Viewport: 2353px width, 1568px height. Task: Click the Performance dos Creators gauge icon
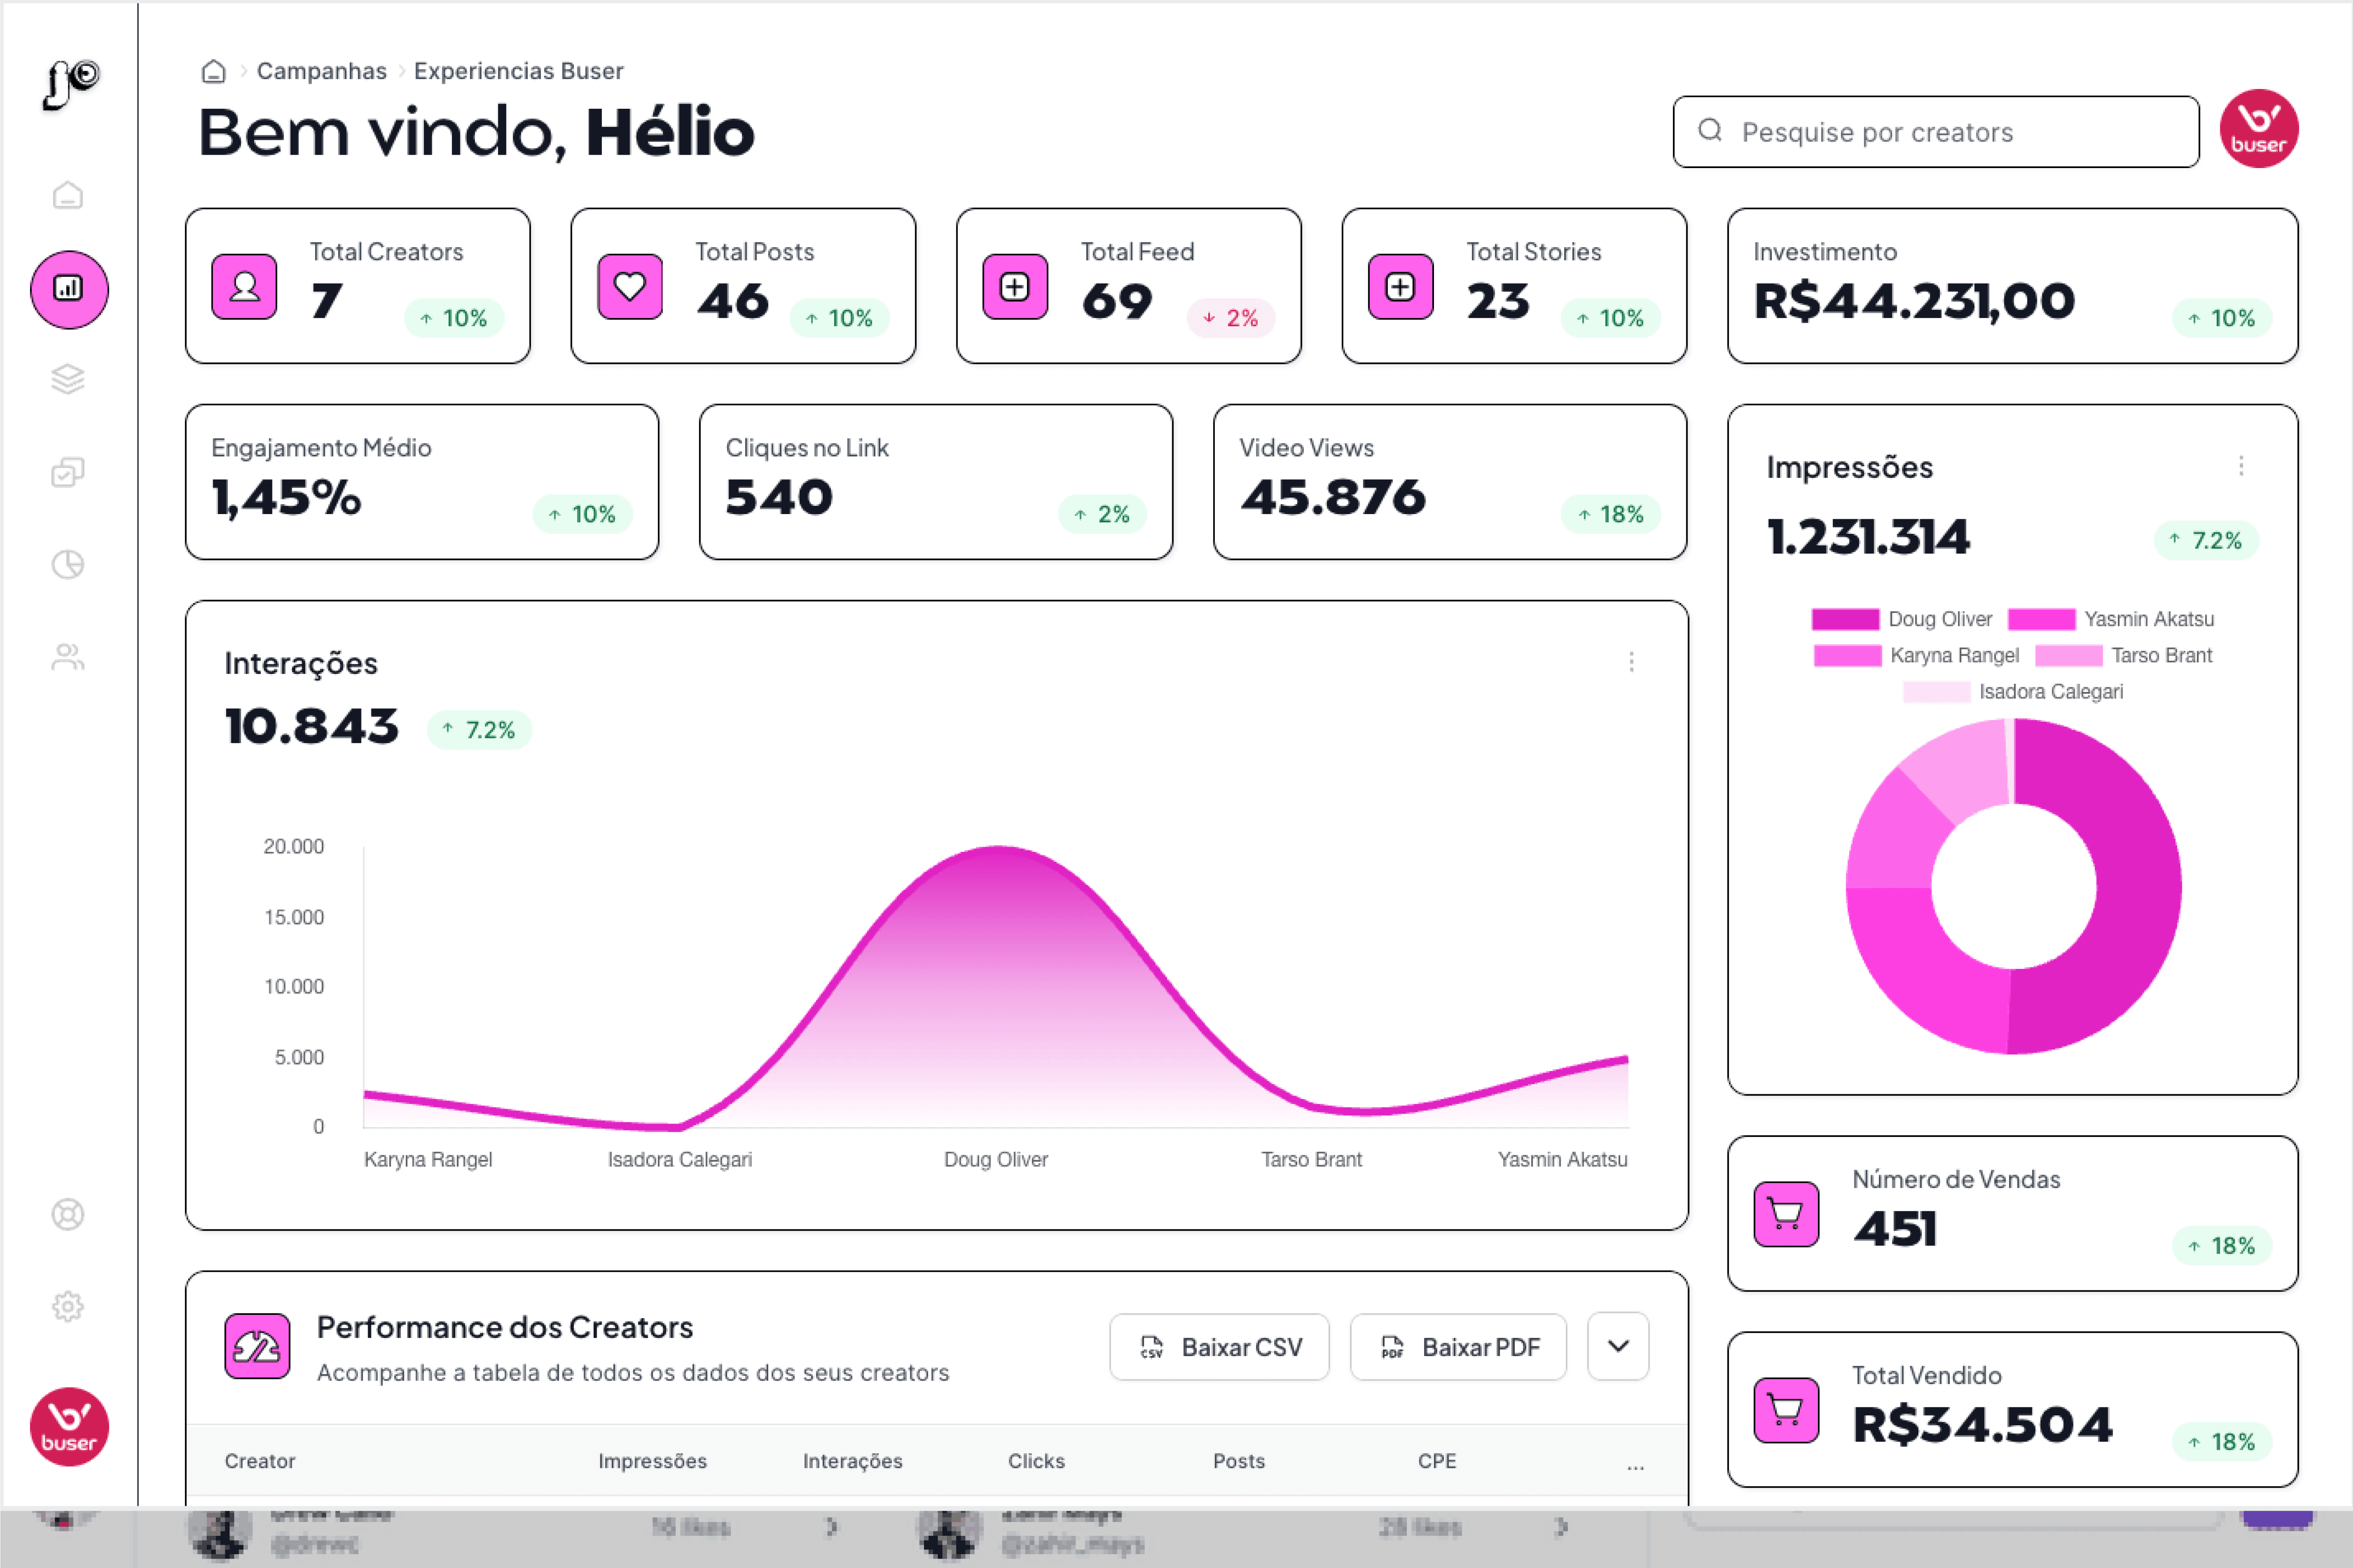[x=257, y=1346]
